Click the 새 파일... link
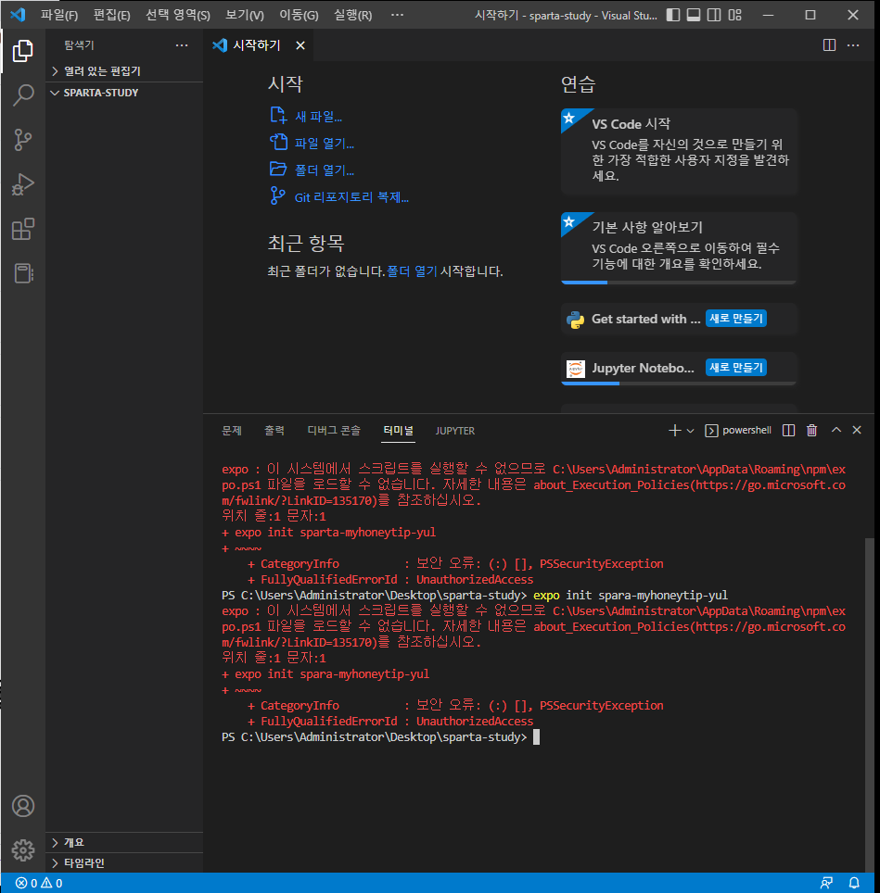 click(x=318, y=117)
